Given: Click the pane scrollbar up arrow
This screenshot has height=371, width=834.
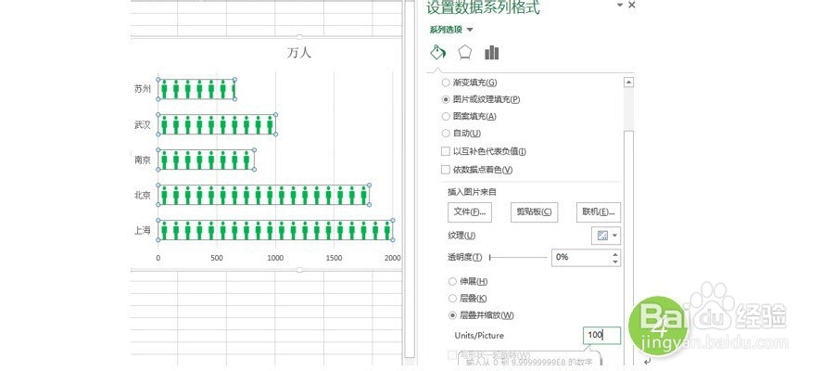Looking at the screenshot, I should click(628, 83).
